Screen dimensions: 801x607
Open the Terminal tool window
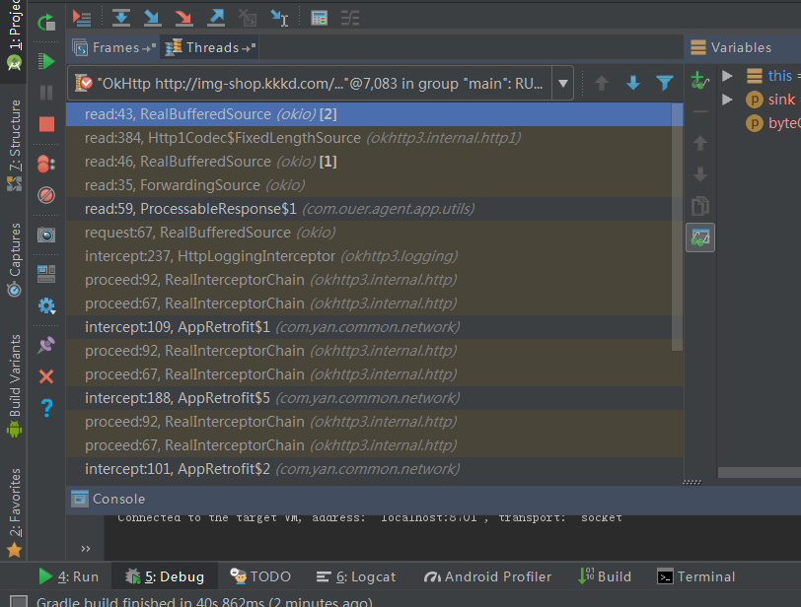[x=695, y=576]
